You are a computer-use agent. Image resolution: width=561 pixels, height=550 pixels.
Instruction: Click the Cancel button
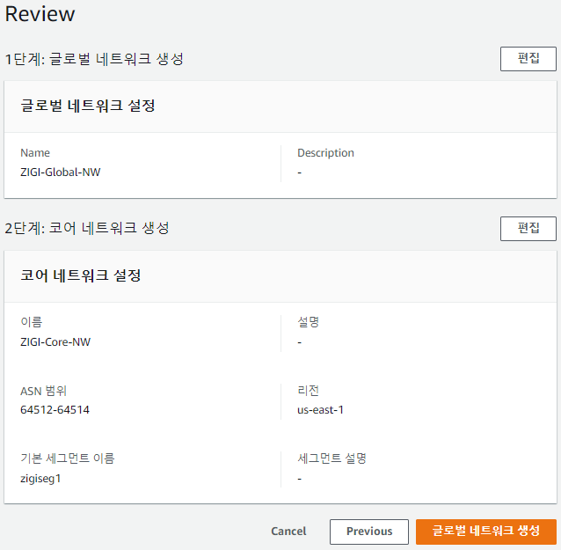[288, 532]
